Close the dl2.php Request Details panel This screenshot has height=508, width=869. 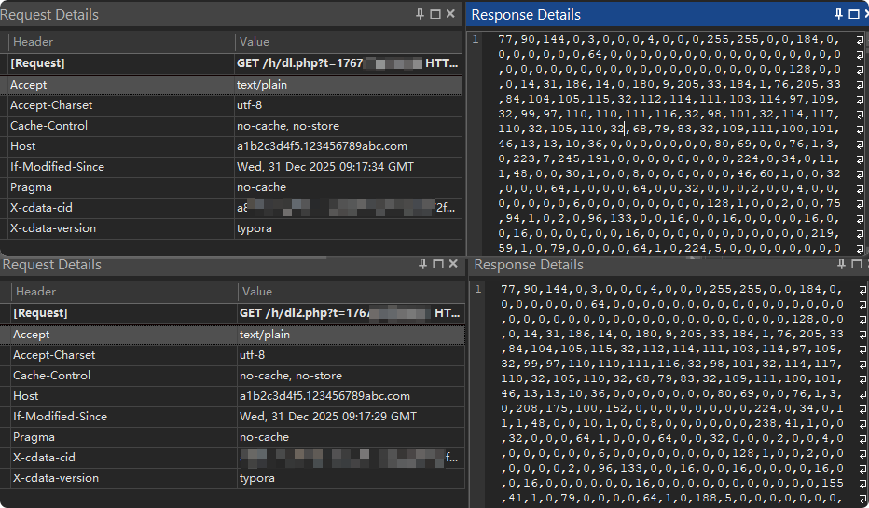click(453, 265)
